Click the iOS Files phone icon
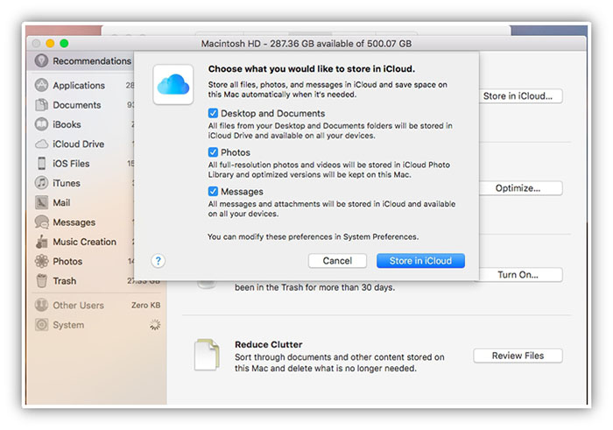Image resolution: width=613 pixels, height=430 pixels. 41,164
